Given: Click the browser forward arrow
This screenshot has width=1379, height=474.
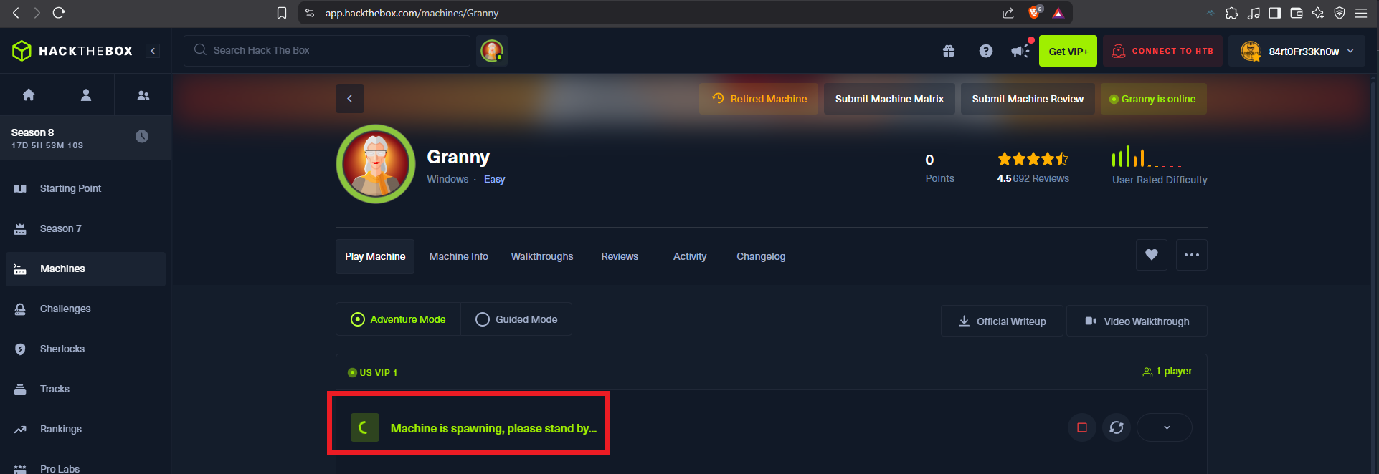Looking at the screenshot, I should coord(37,13).
